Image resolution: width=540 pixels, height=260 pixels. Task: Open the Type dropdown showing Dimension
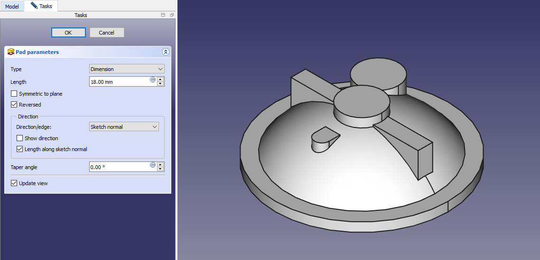[x=127, y=69]
